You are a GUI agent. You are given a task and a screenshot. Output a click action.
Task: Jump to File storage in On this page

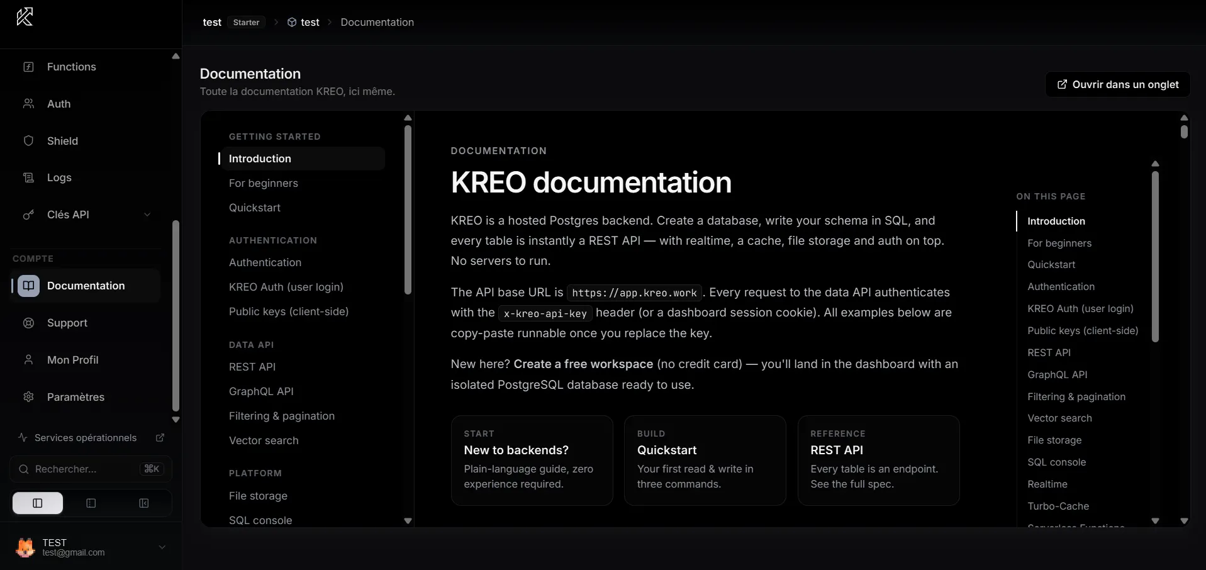[x=1054, y=440]
